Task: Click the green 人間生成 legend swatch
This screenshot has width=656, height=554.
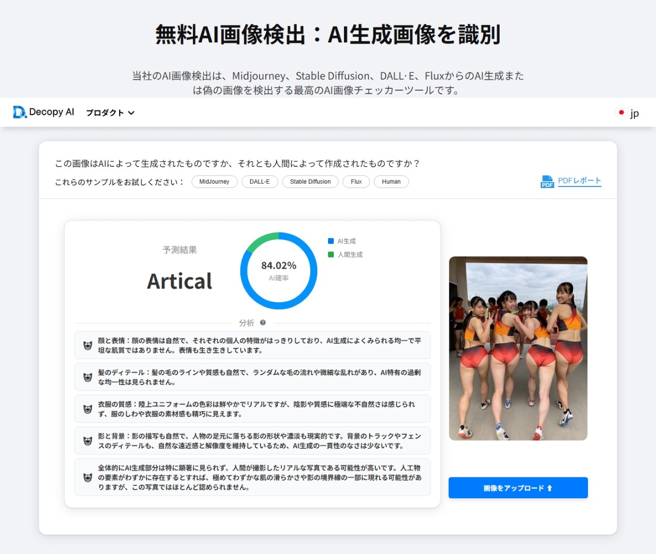Action: (331, 254)
